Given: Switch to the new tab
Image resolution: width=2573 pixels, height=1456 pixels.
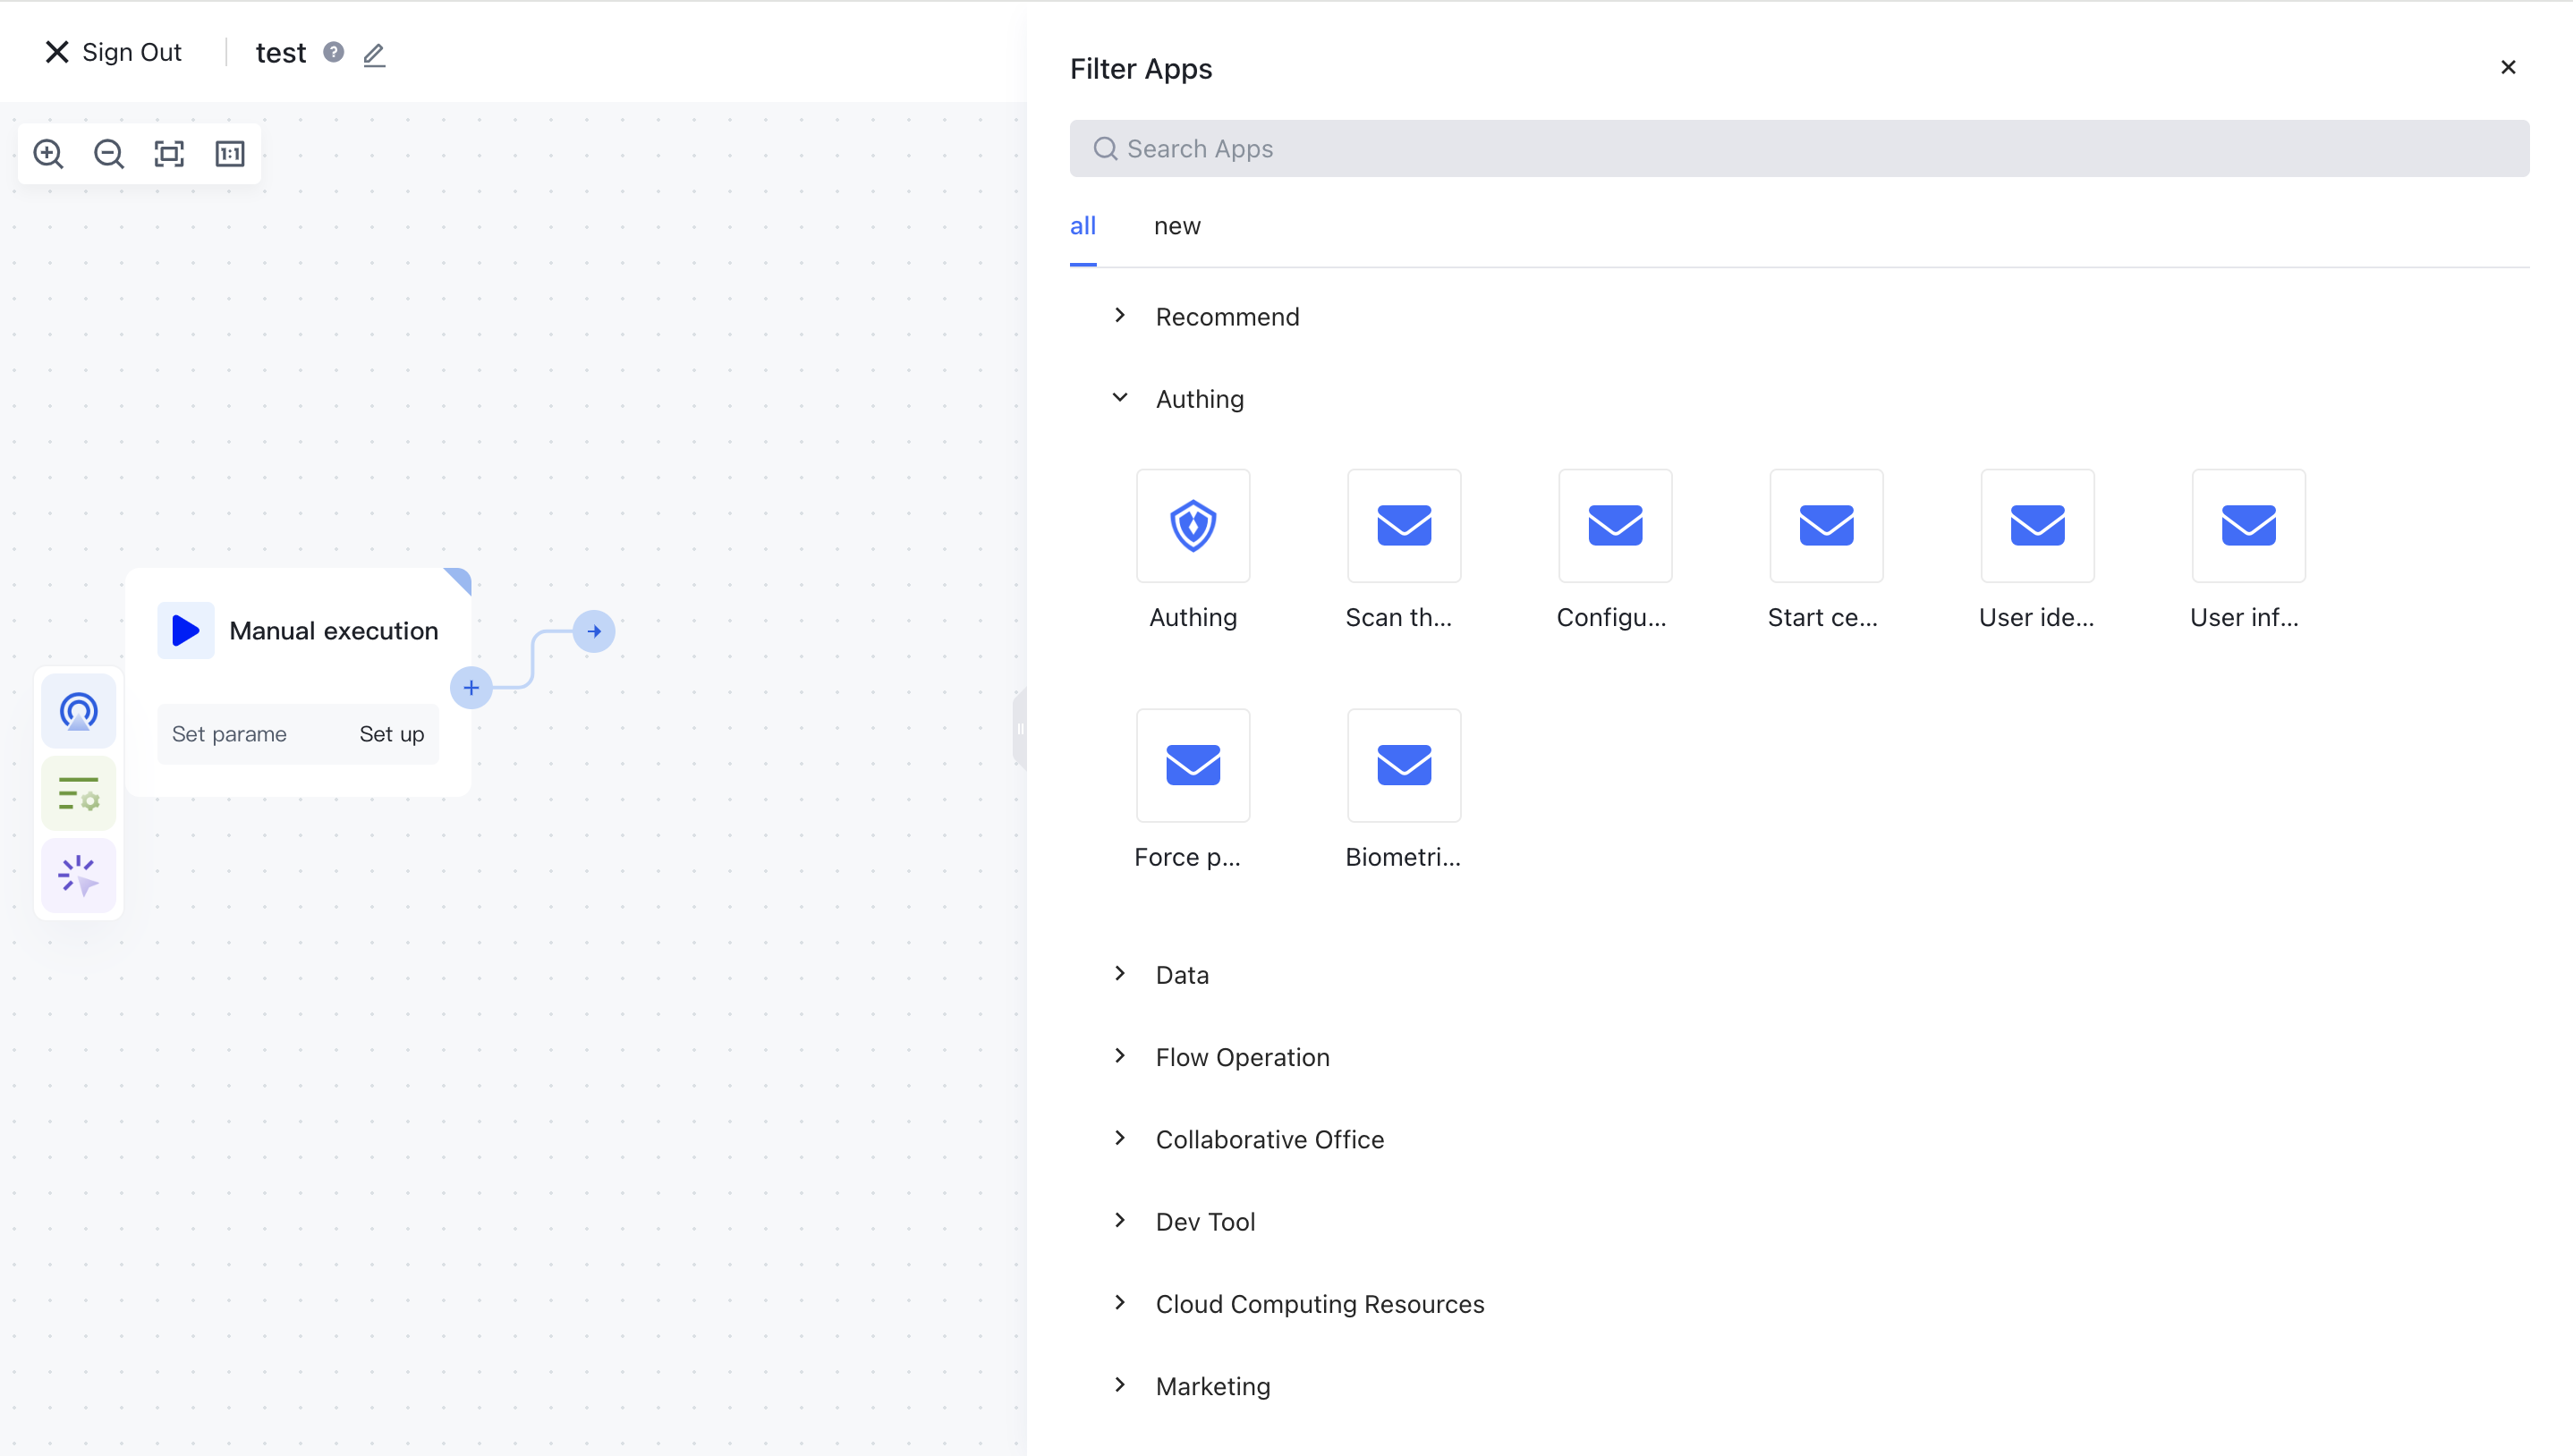Looking at the screenshot, I should 1176,226.
